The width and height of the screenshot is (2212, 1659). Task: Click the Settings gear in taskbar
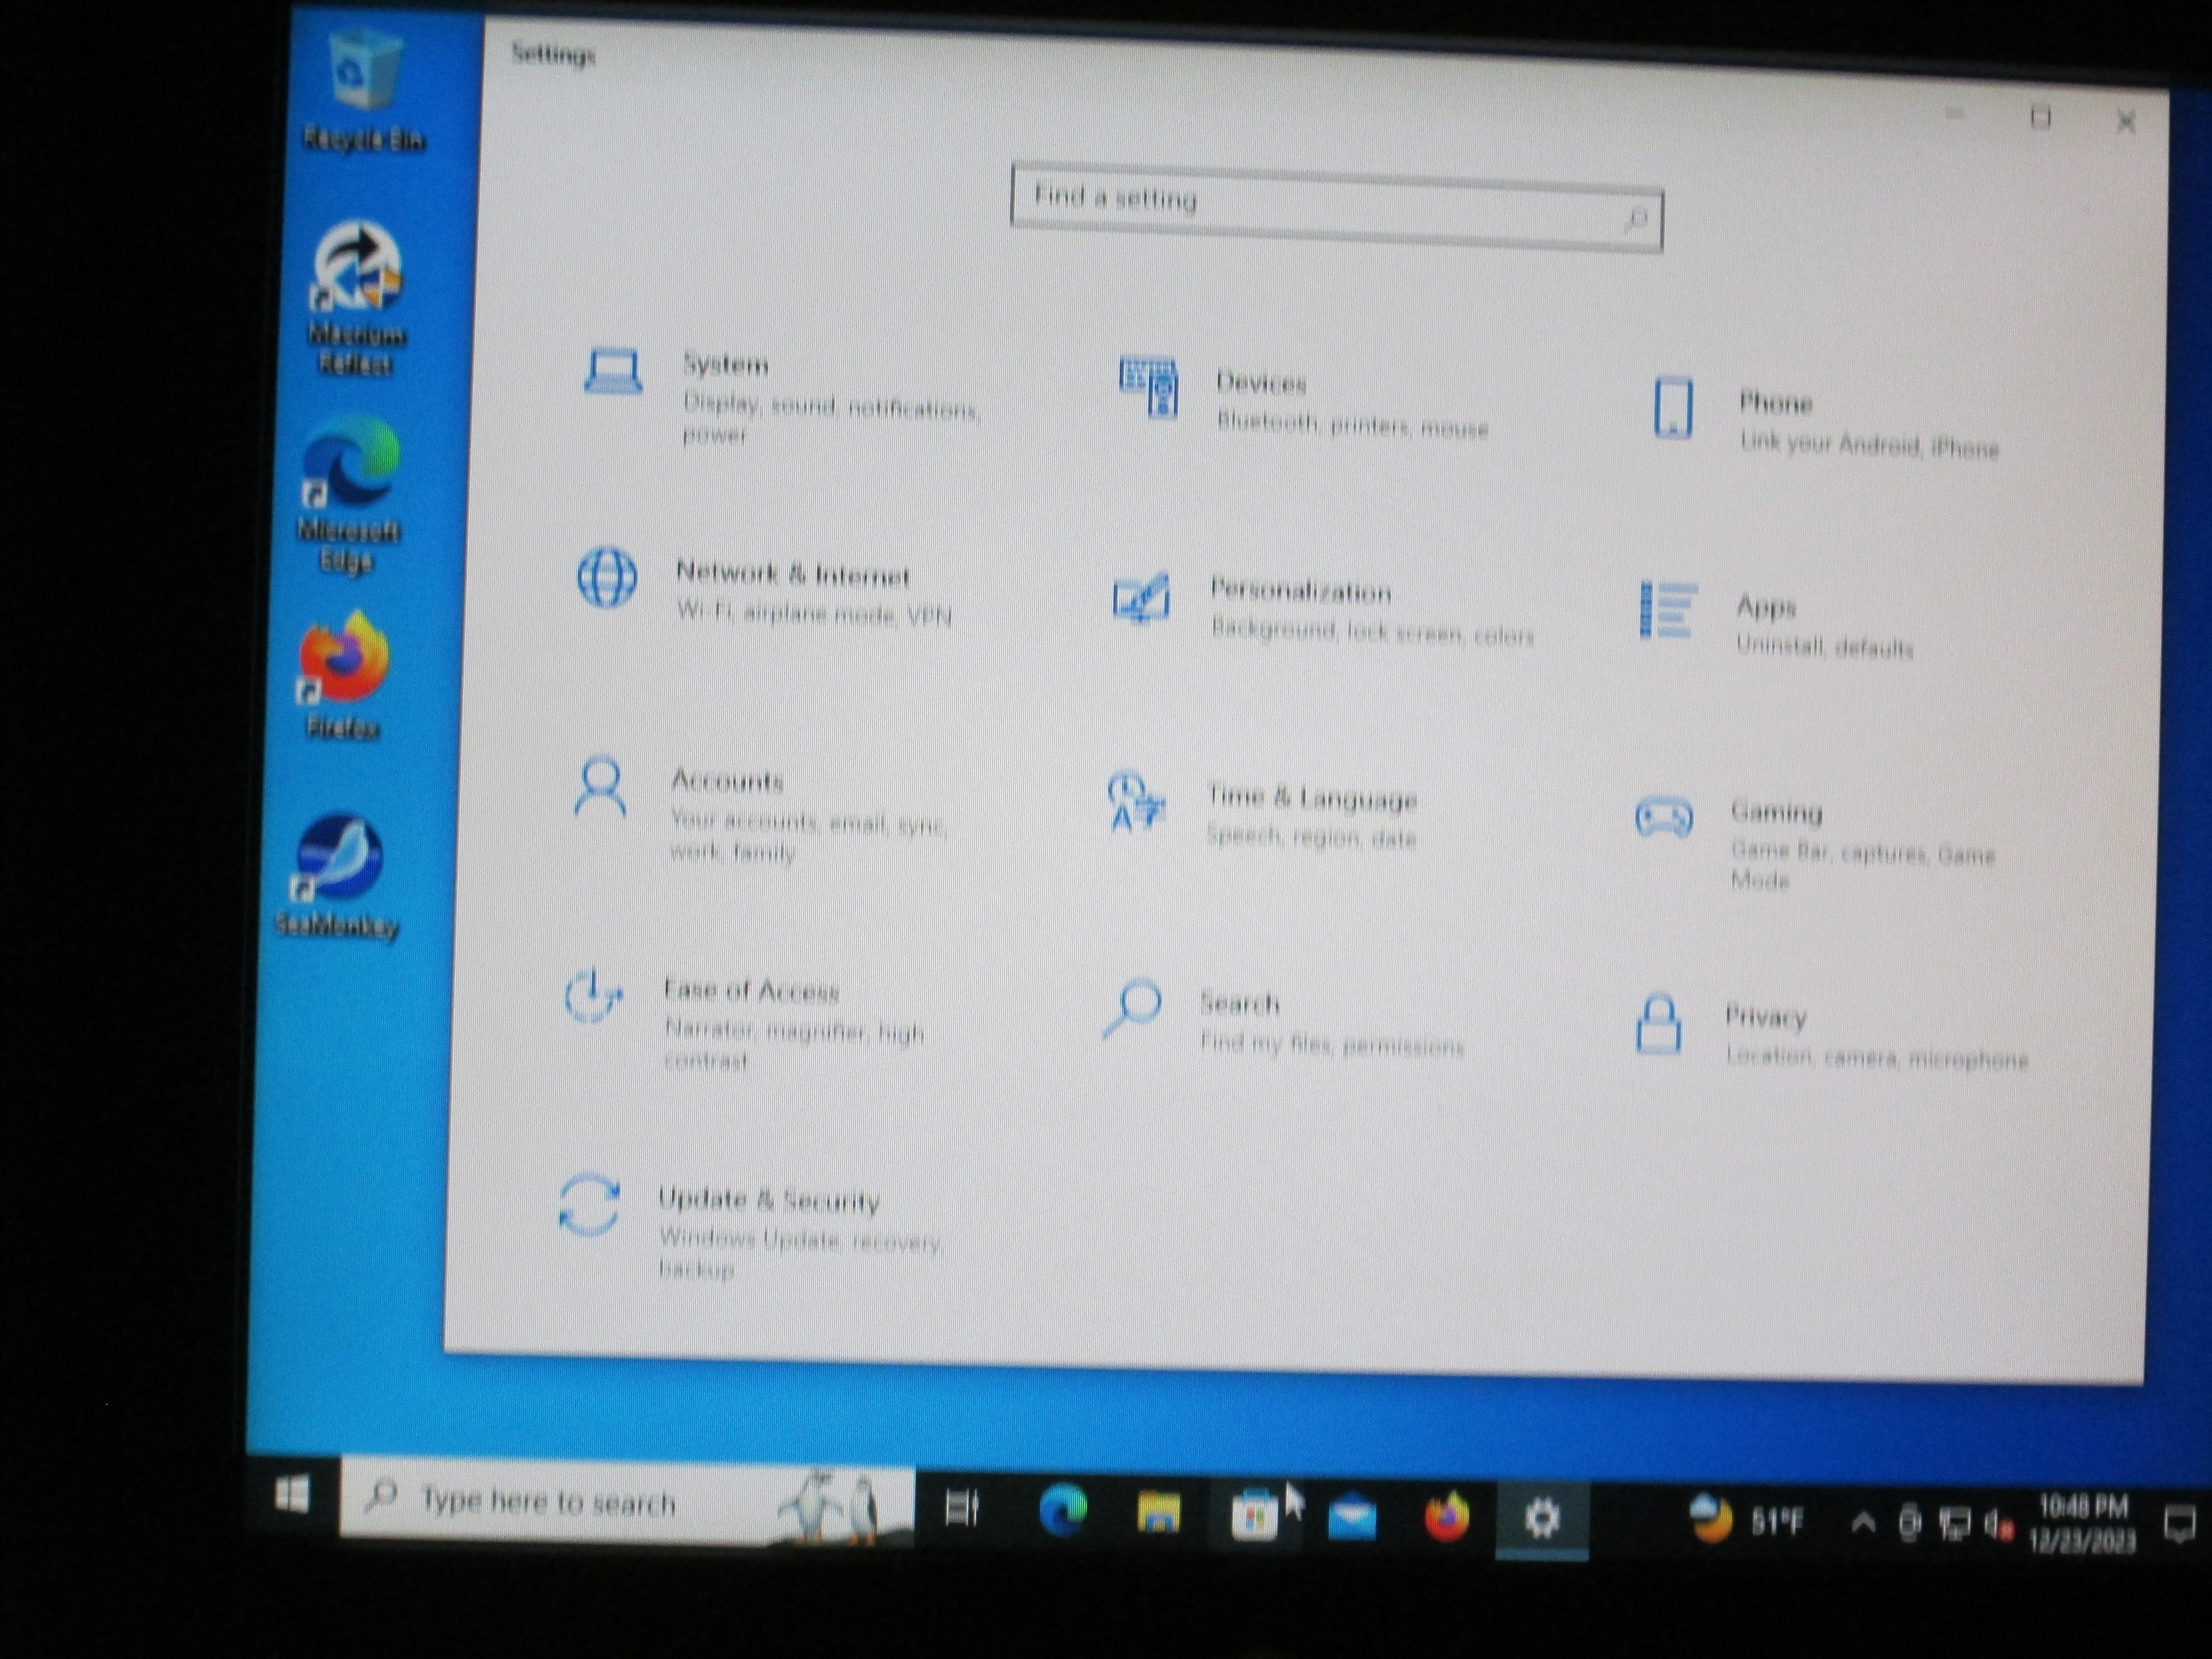point(1541,1520)
